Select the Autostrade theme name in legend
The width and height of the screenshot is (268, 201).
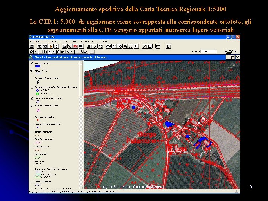click(41, 154)
